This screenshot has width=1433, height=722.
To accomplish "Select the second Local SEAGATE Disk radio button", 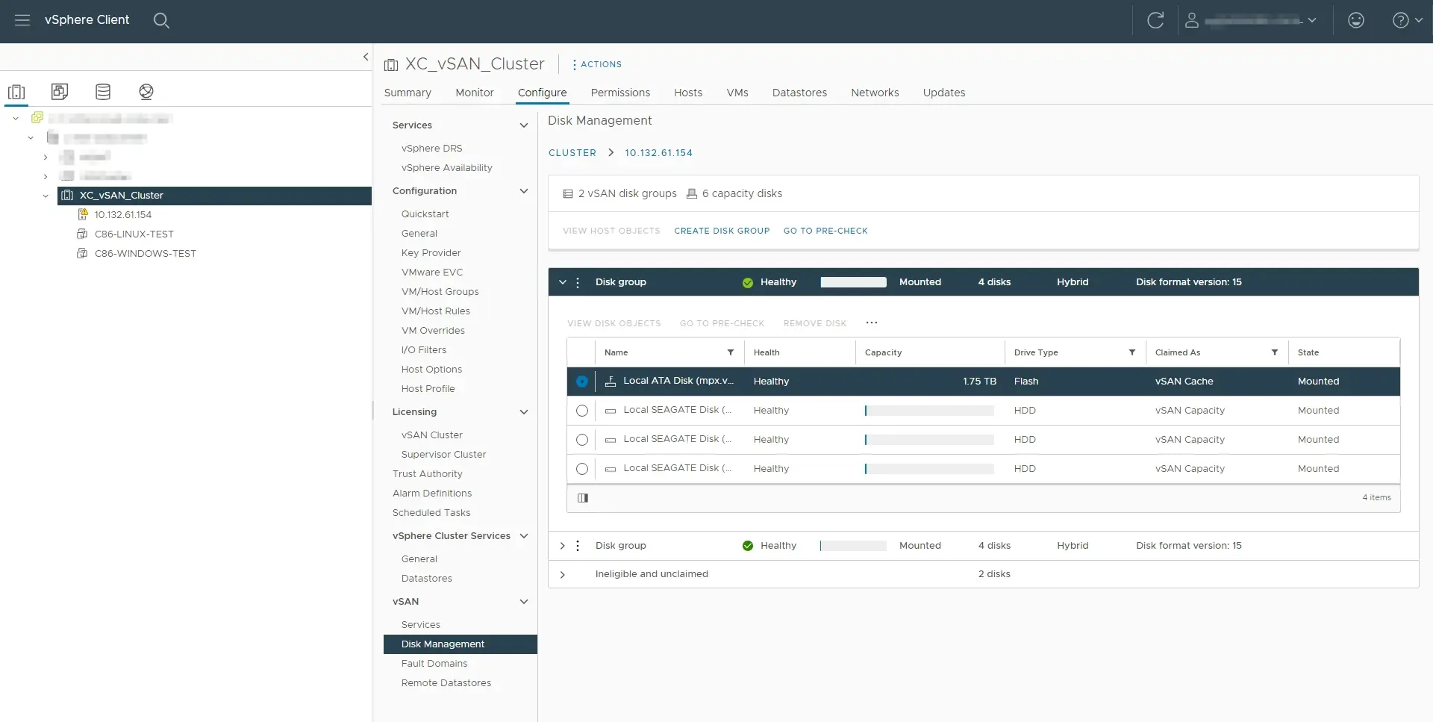I will 582,440.
